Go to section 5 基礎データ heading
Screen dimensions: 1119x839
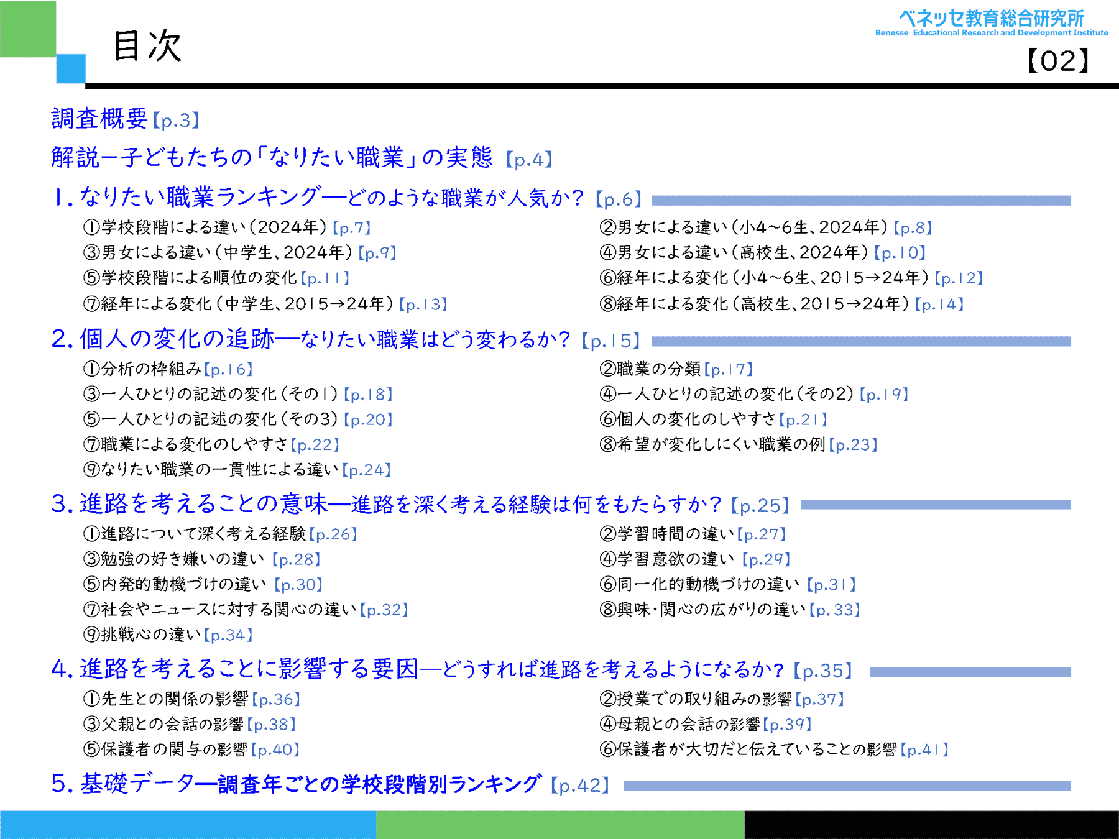coord(329,784)
